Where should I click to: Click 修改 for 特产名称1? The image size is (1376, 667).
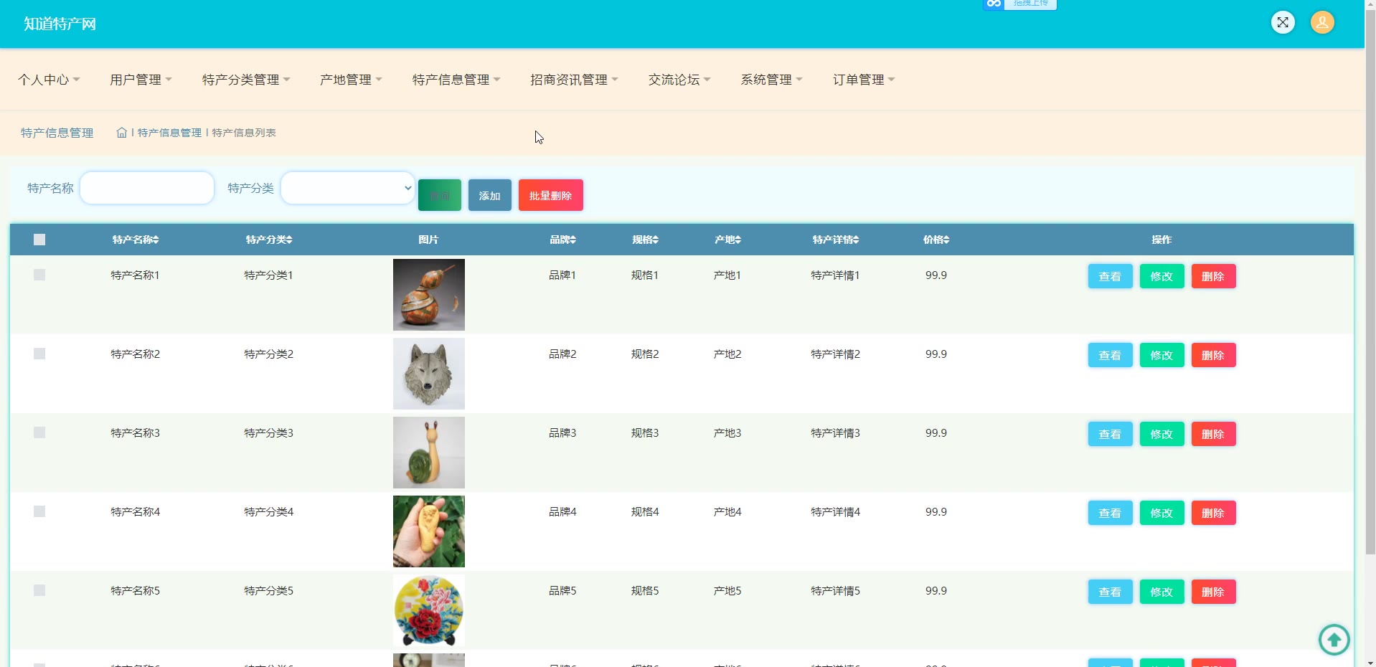click(x=1161, y=276)
